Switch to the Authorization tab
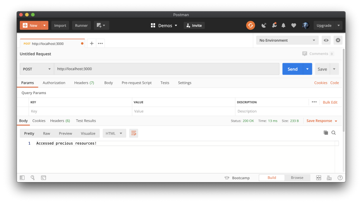Screen dimensions: 362x204 [x=54, y=83]
